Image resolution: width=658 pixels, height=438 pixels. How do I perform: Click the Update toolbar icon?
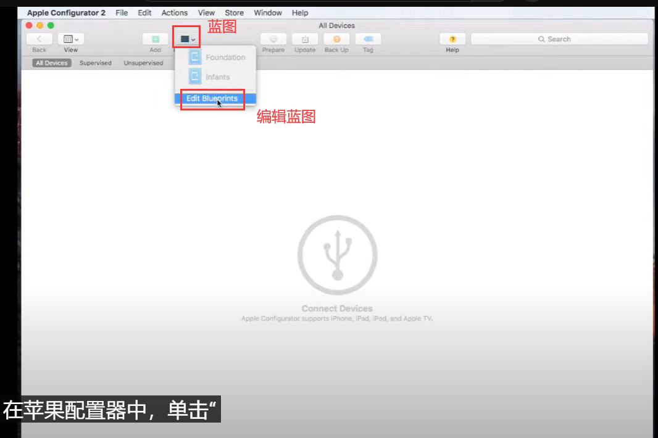[x=305, y=39]
